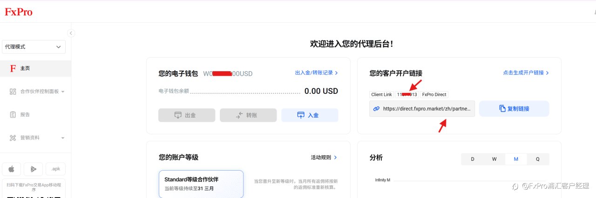Open 活动规则 link

(x=324, y=158)
